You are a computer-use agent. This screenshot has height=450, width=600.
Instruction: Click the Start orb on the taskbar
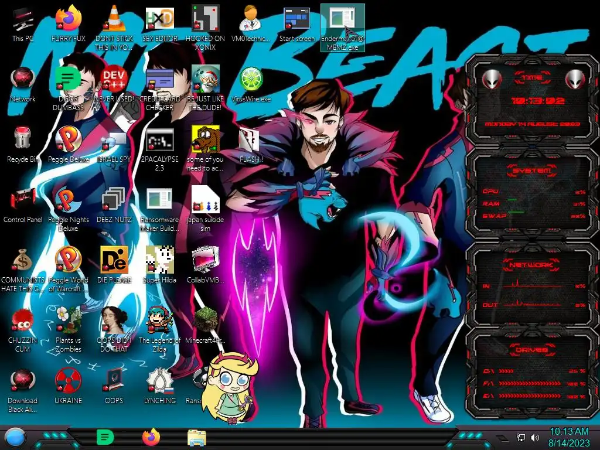coord(14,437)
